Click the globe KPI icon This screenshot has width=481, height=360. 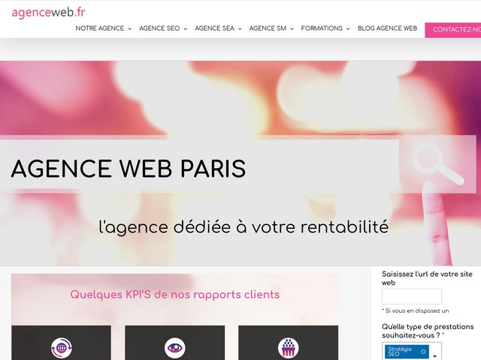pos(61,347)
